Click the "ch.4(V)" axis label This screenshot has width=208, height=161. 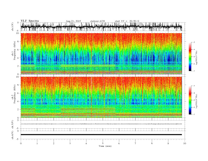(x=13, y=135)
